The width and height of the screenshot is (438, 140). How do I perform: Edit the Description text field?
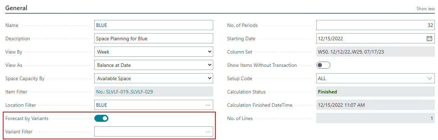click(154, 38)
